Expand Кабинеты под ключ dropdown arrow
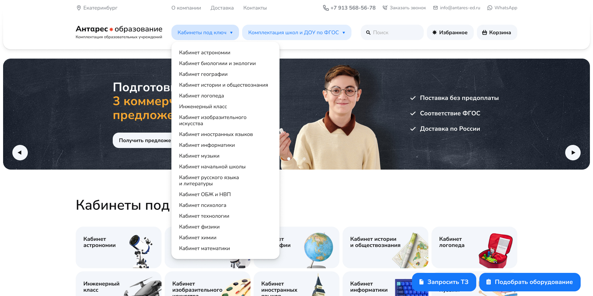This screenshot has width=593, height=296. 231,33
